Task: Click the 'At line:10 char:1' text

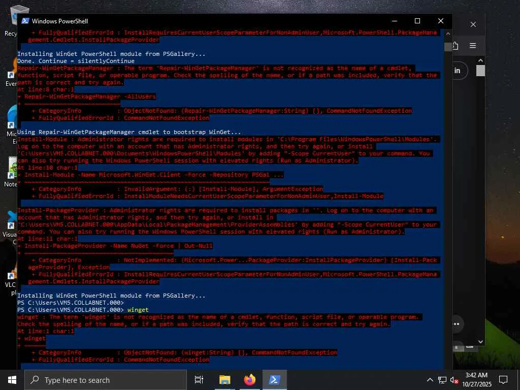Action: [x=47, y=168]
